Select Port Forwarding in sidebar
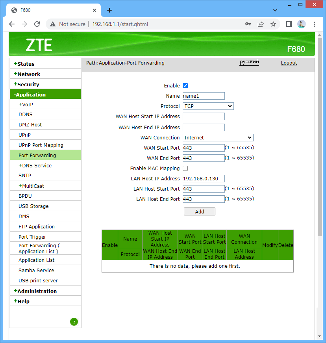This screenshot has height=343, width=326. click(x=45, y=155)
